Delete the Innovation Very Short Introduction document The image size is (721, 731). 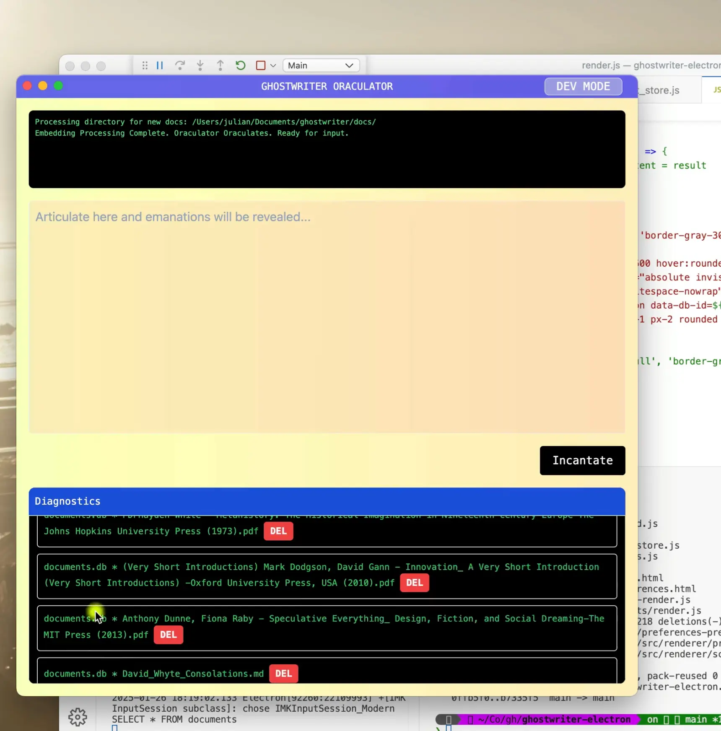[x=415, y=583]
